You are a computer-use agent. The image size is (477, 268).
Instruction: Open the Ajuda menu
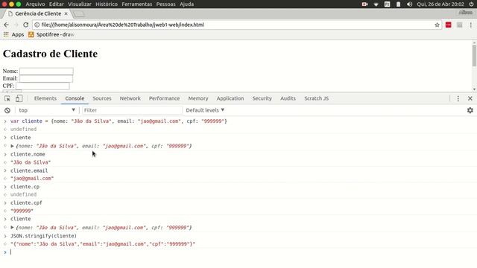click(186, 4)
